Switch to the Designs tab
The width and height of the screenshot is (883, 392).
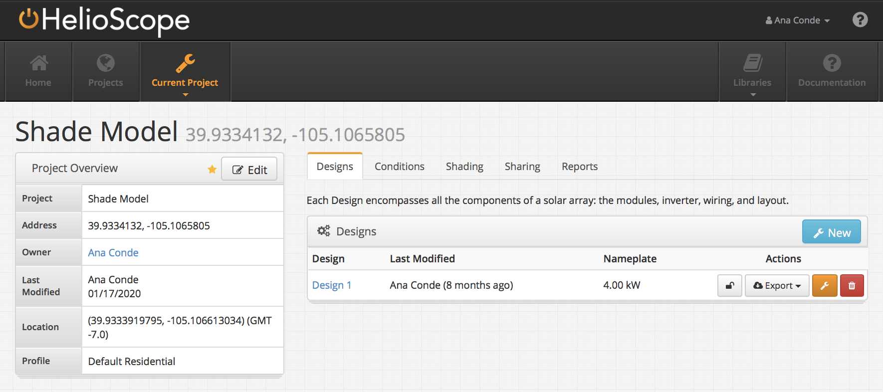coord(335,167)
